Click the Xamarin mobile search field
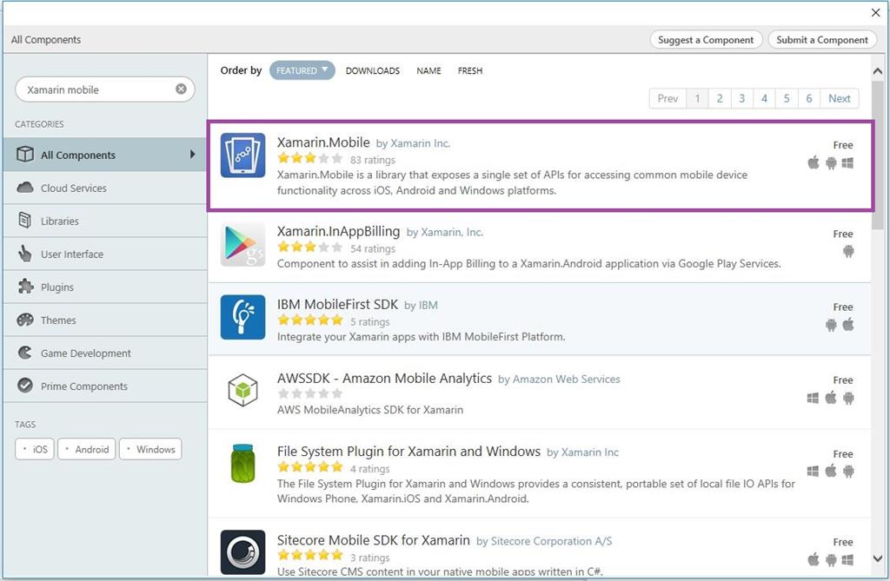 [96, 89]
